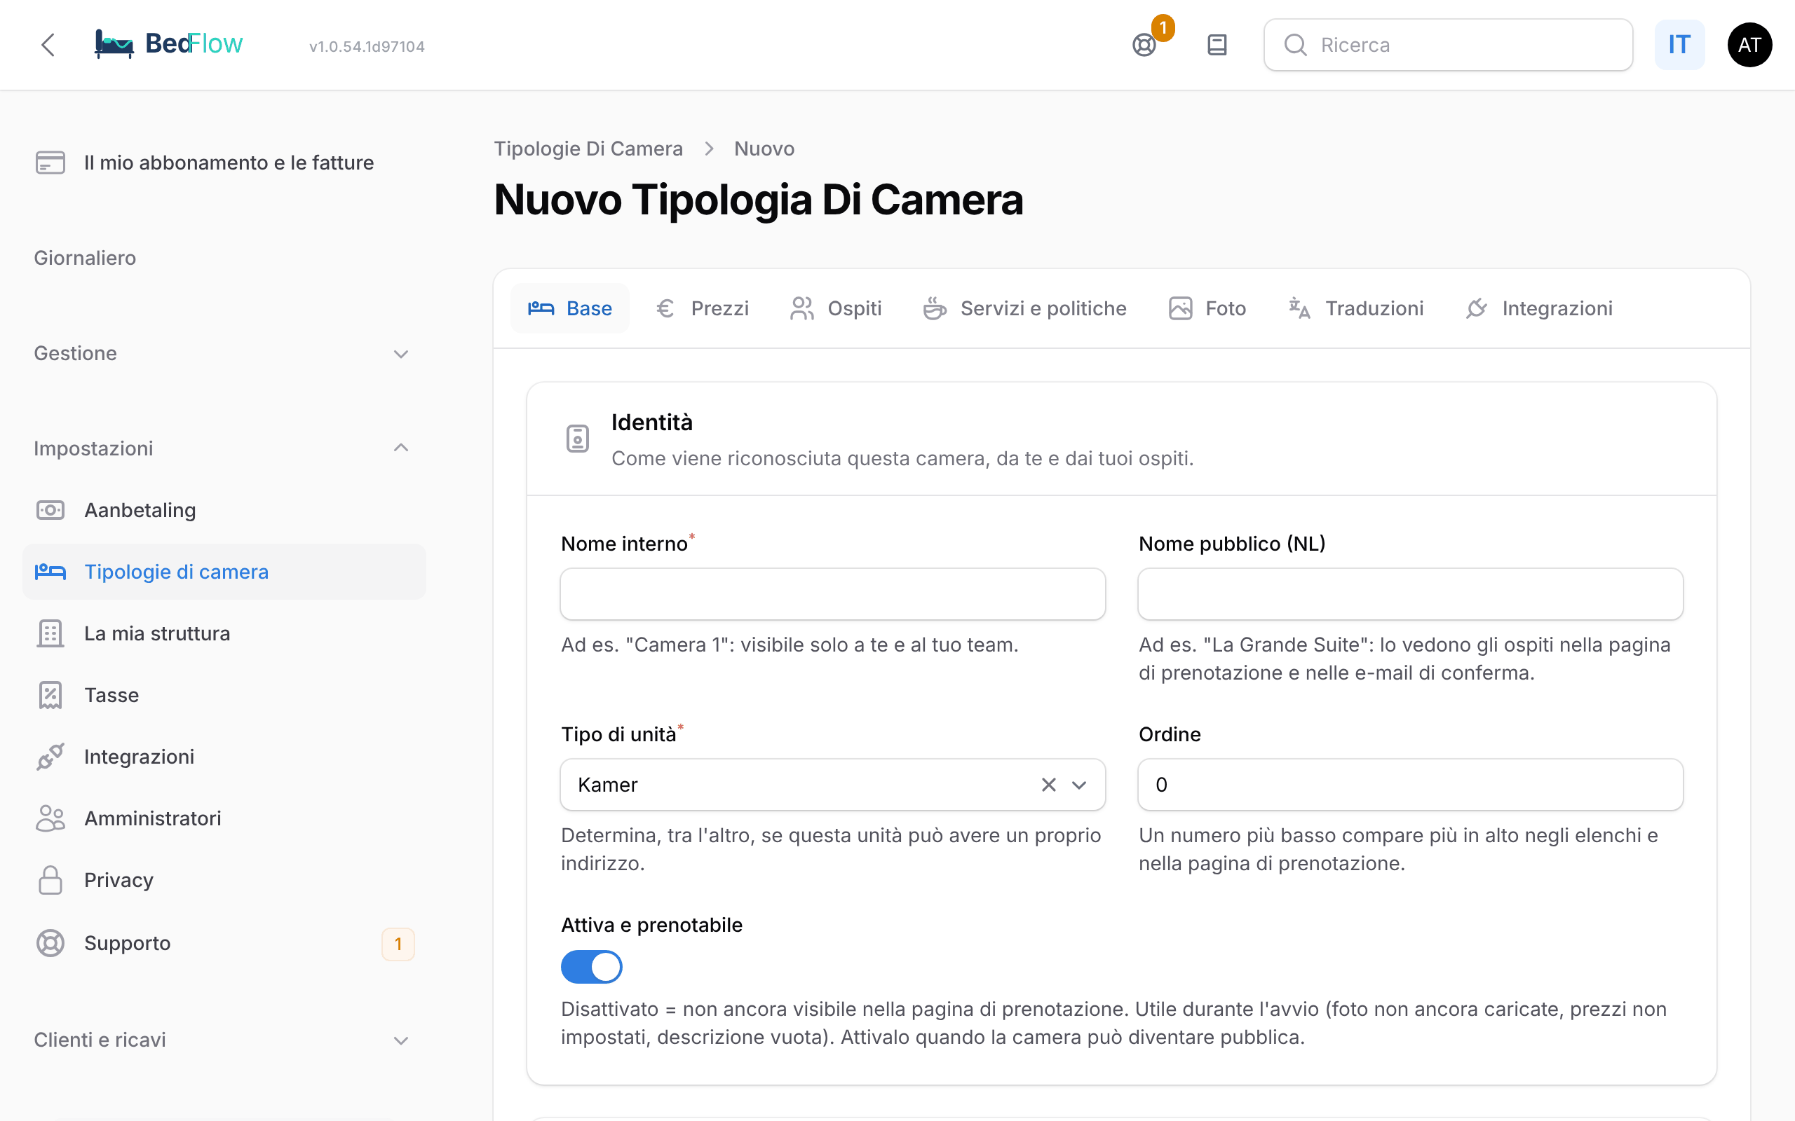Click the Amministratori users icon
The width and height of the screenshot is (1795, 1121).
coord(50,818)
